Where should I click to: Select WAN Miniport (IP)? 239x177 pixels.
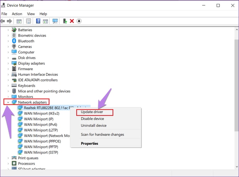point(39,119)
